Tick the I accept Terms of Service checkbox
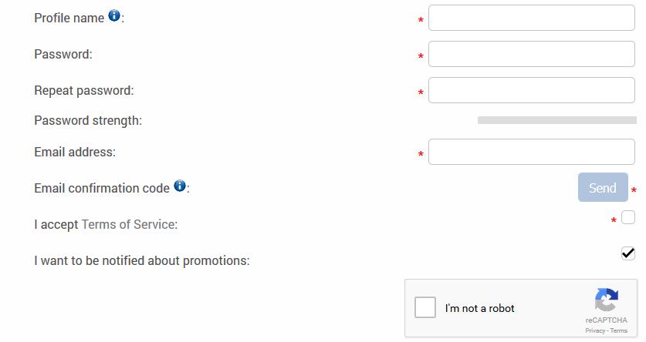The height and width of the screenshot is (342, 646). [628, 217]
